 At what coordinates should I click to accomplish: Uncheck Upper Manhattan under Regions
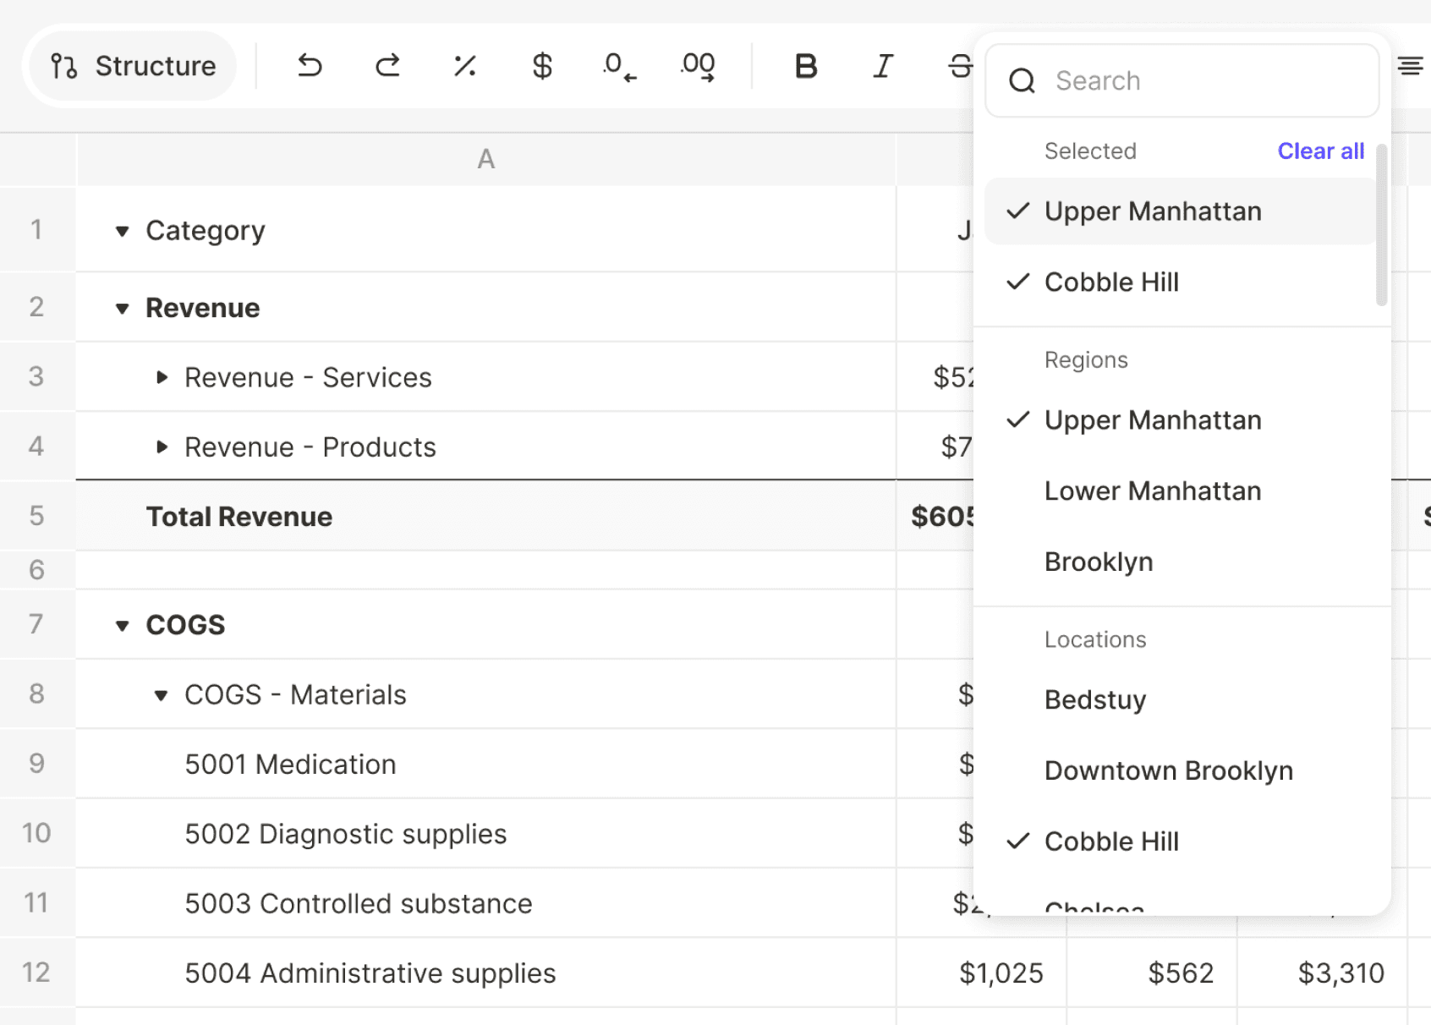pos(1182,420)
